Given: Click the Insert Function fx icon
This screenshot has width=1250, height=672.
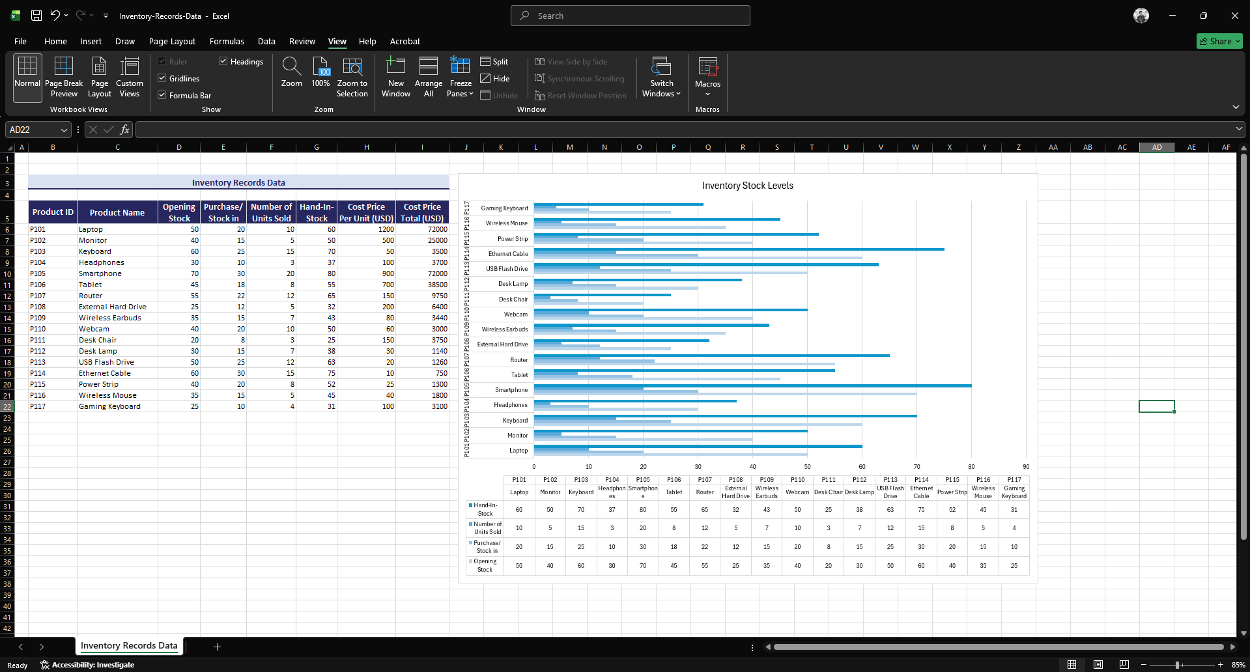Looking at the screenshot, I should point(124,130).
